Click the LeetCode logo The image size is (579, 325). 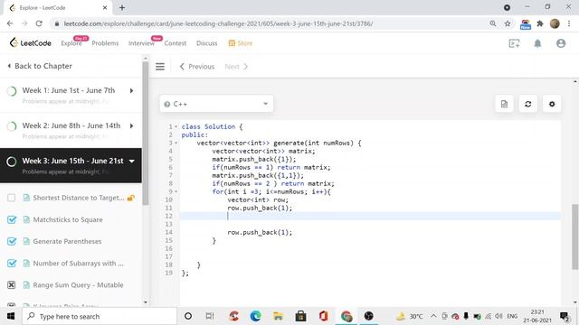point(30,43)
